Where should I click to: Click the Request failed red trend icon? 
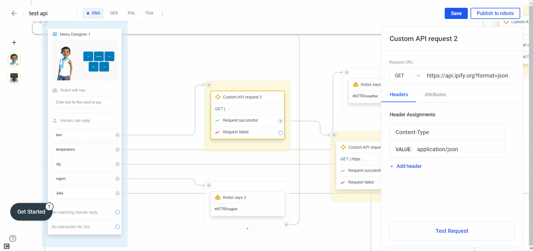pyautogui.click(x=217, y=132)
